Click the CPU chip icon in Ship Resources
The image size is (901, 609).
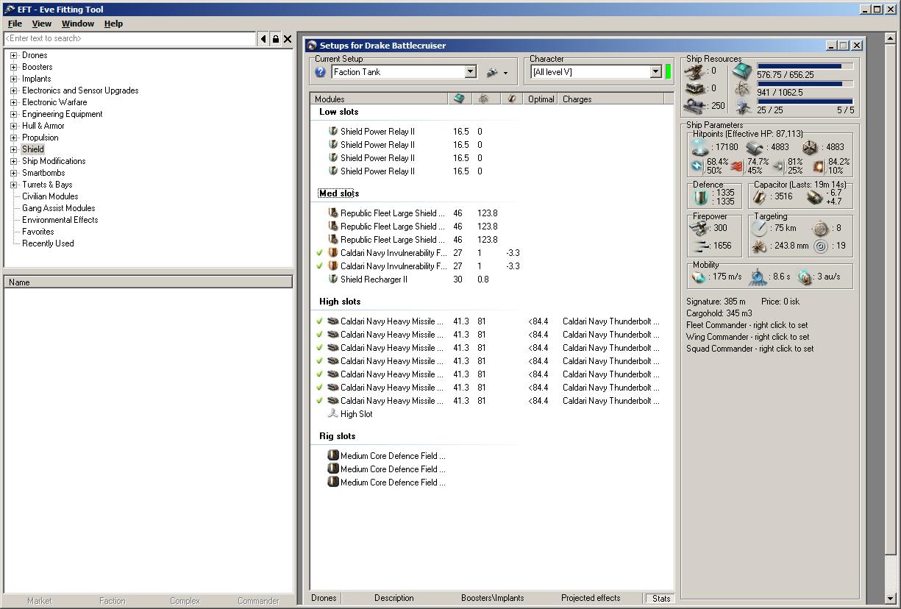(x=743, y=71)
